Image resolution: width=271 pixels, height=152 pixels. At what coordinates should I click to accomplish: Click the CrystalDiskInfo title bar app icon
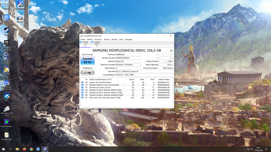click(82, 36)
